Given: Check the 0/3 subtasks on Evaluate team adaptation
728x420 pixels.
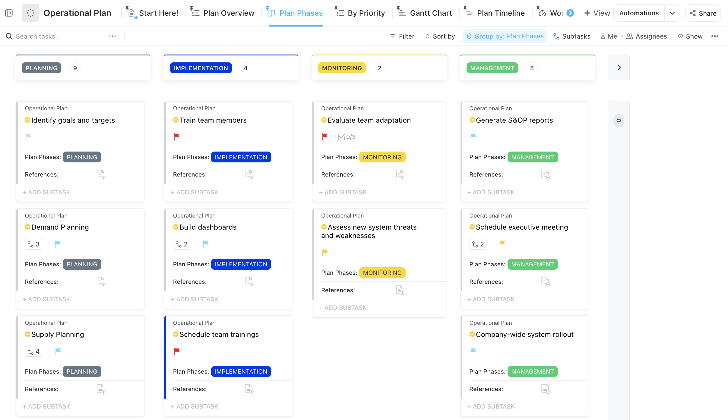Looking at the screenshot, I should [x=347, y=136].
